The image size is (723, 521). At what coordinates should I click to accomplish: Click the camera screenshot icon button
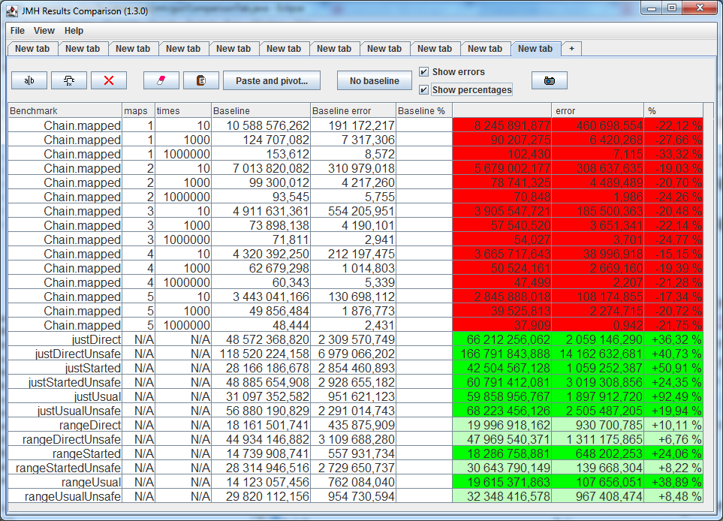click(549, 80)
